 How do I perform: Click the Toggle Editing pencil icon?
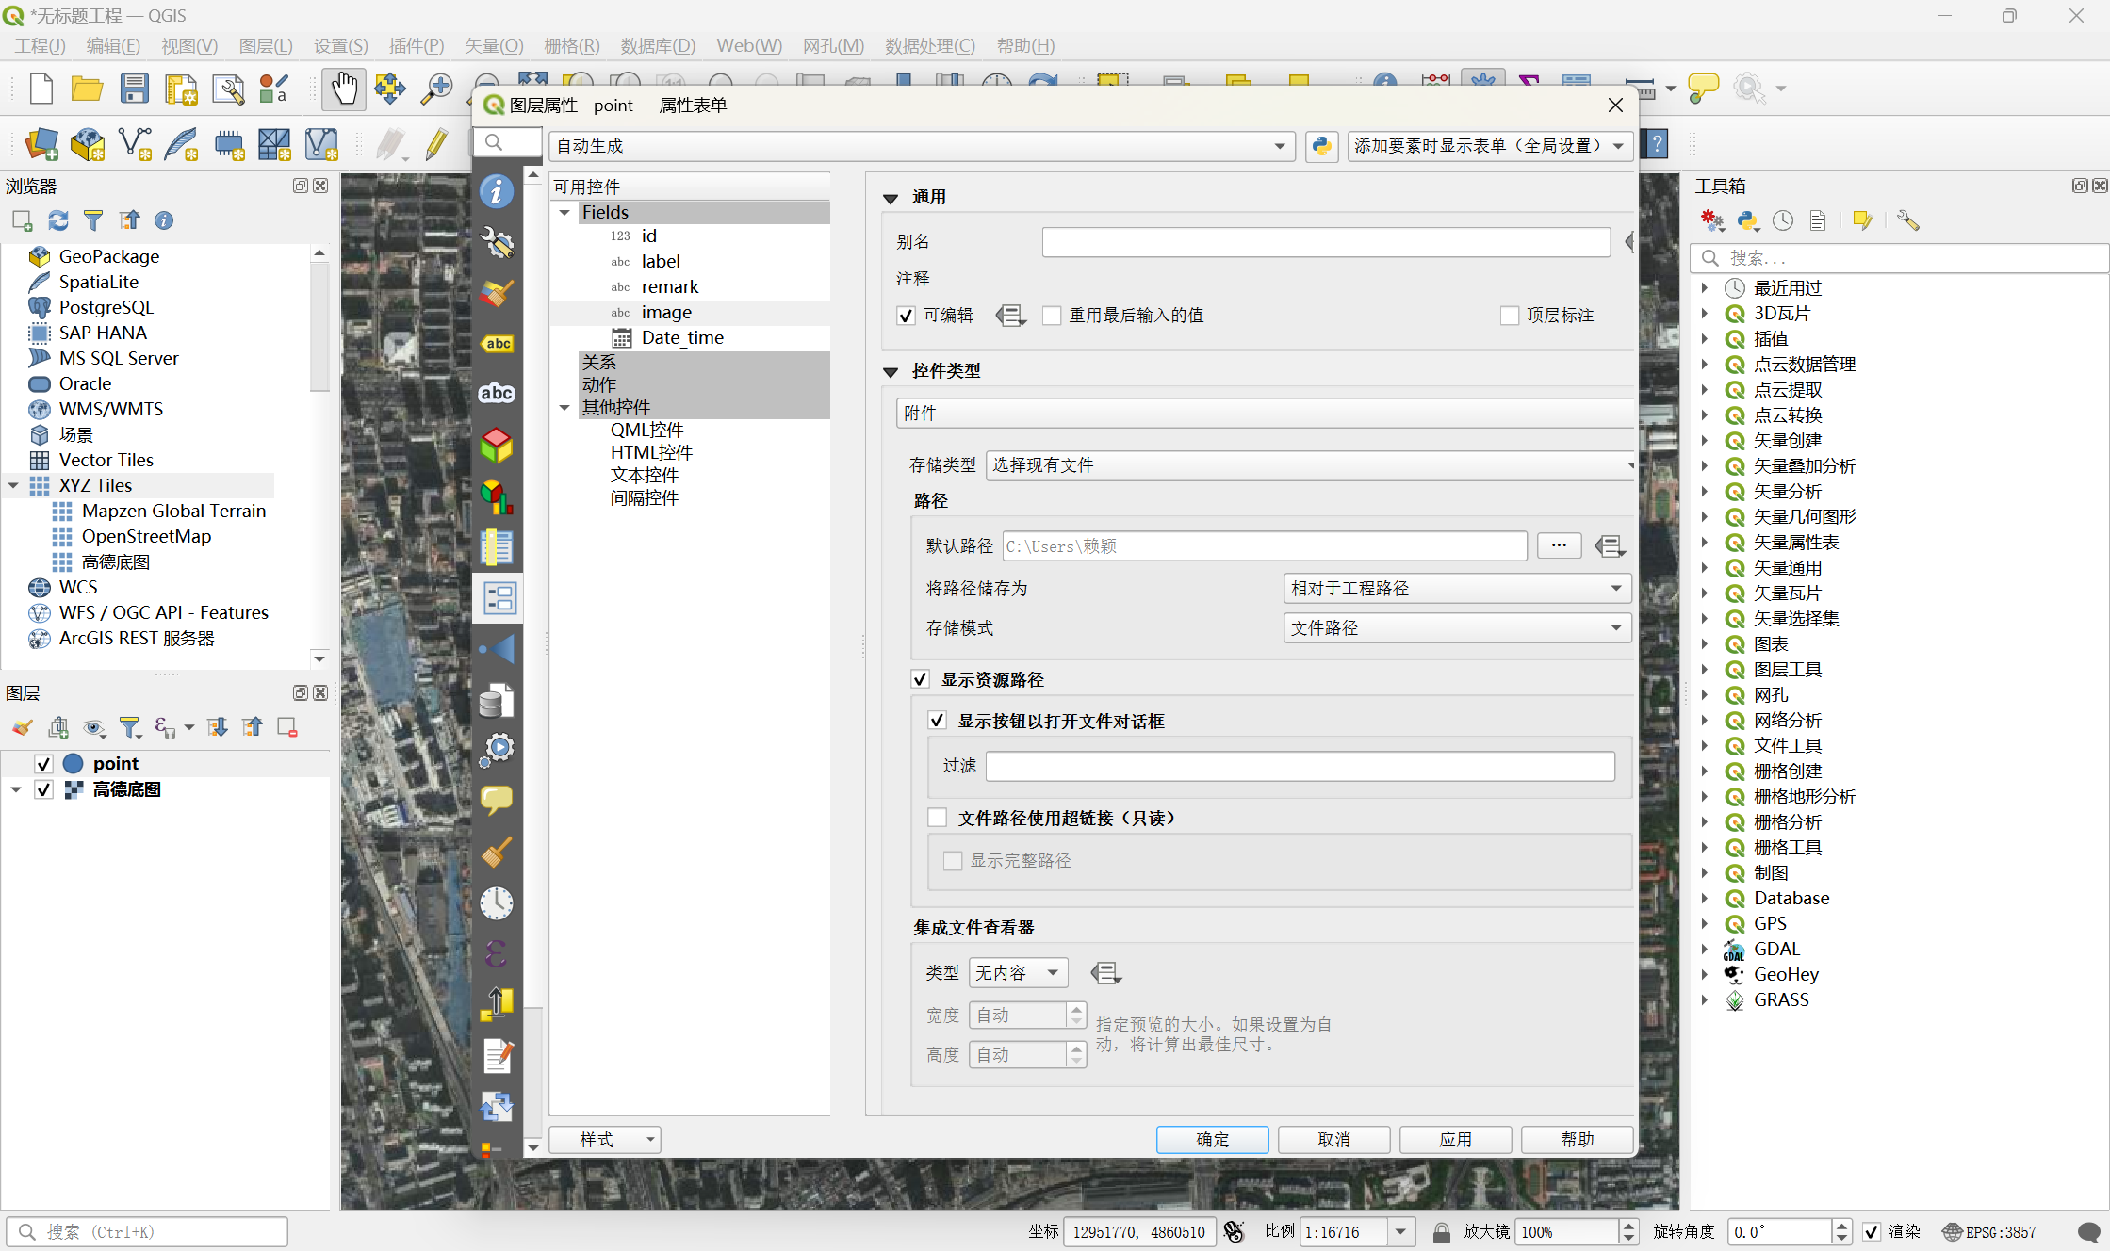tap(436, 144)
